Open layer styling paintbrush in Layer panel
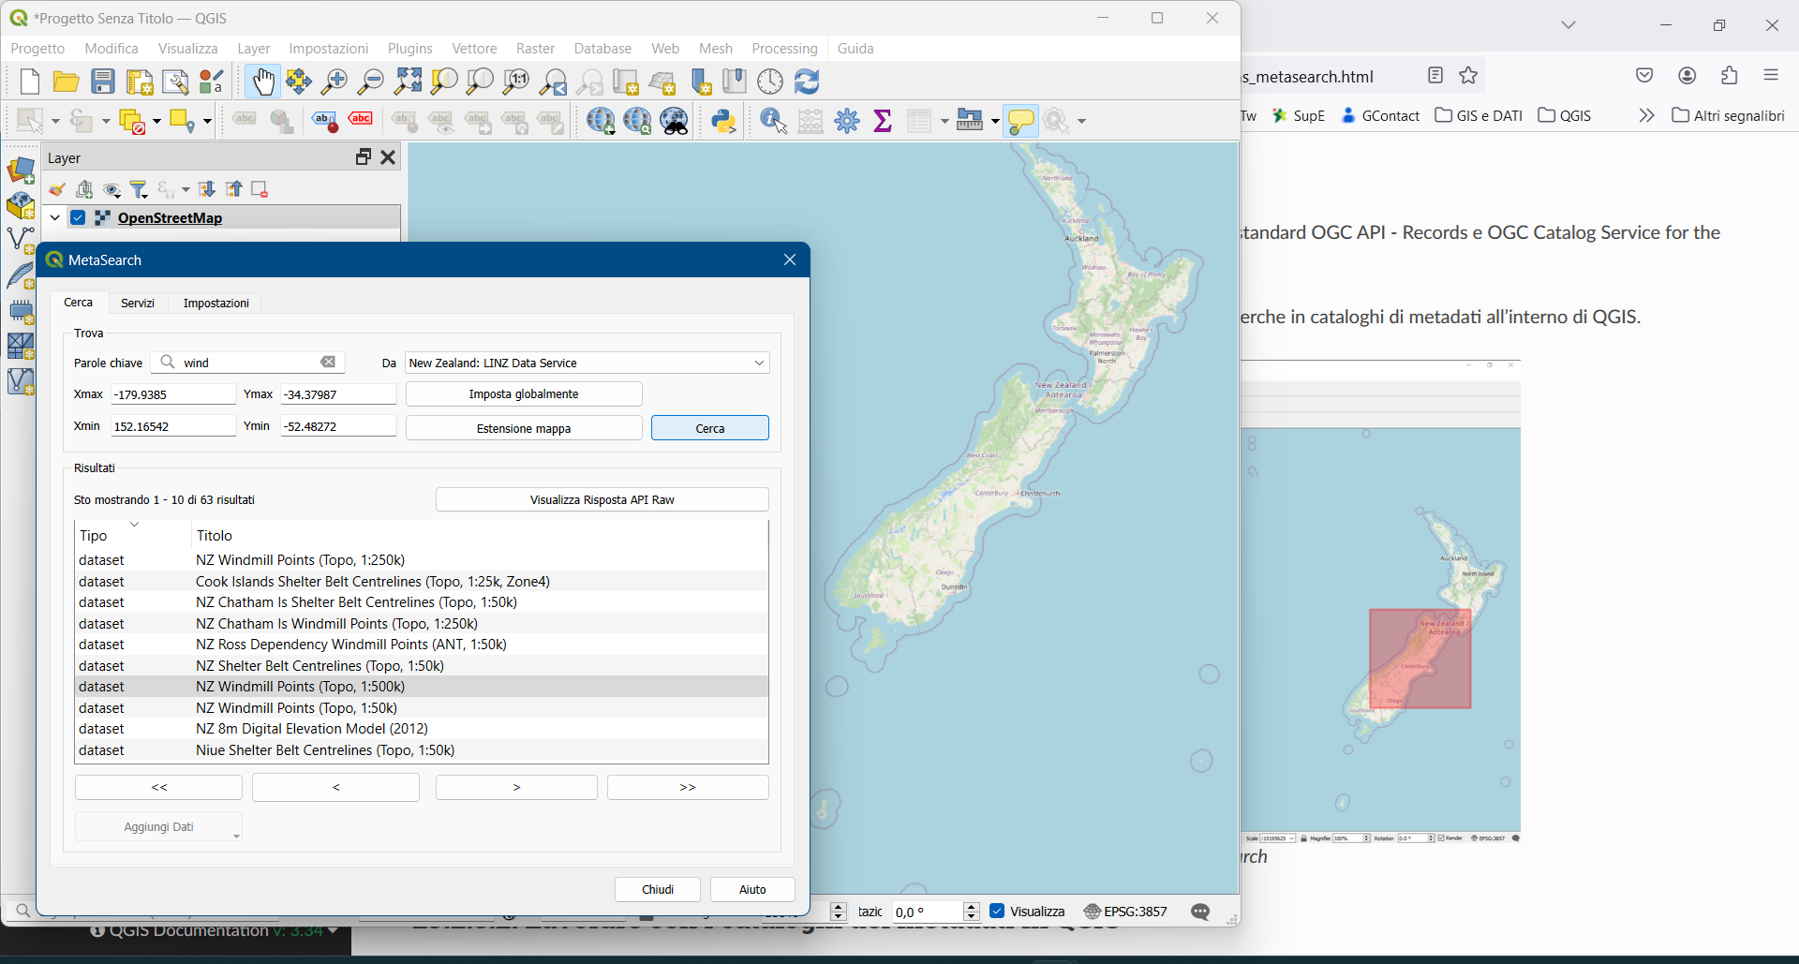Viewport: 1799px width, 964px height. pos(57,190)
